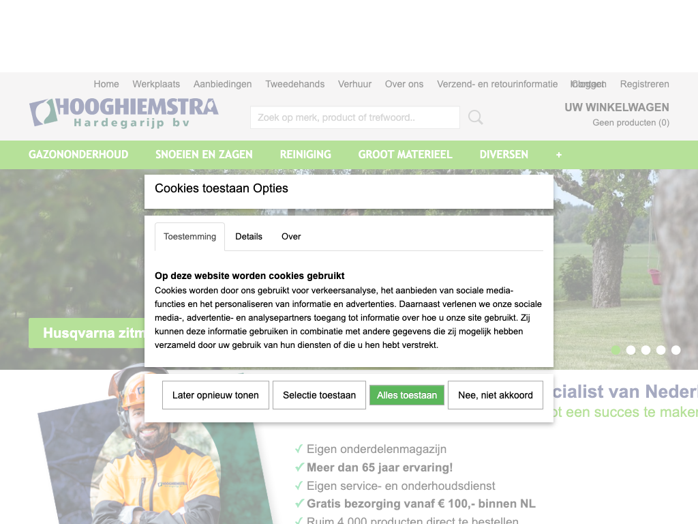Viewport: 698px width, 524px height.
Task: Go to the Werkplaats page
Action: coord(156,84)
